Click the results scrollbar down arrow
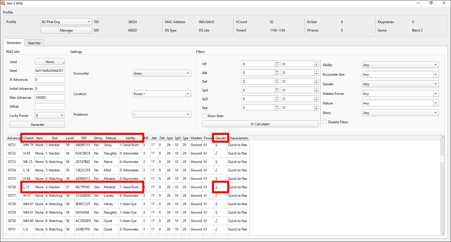Image resolution: width=451 pixels, height=242 pixels. click(x=443, y=233)
